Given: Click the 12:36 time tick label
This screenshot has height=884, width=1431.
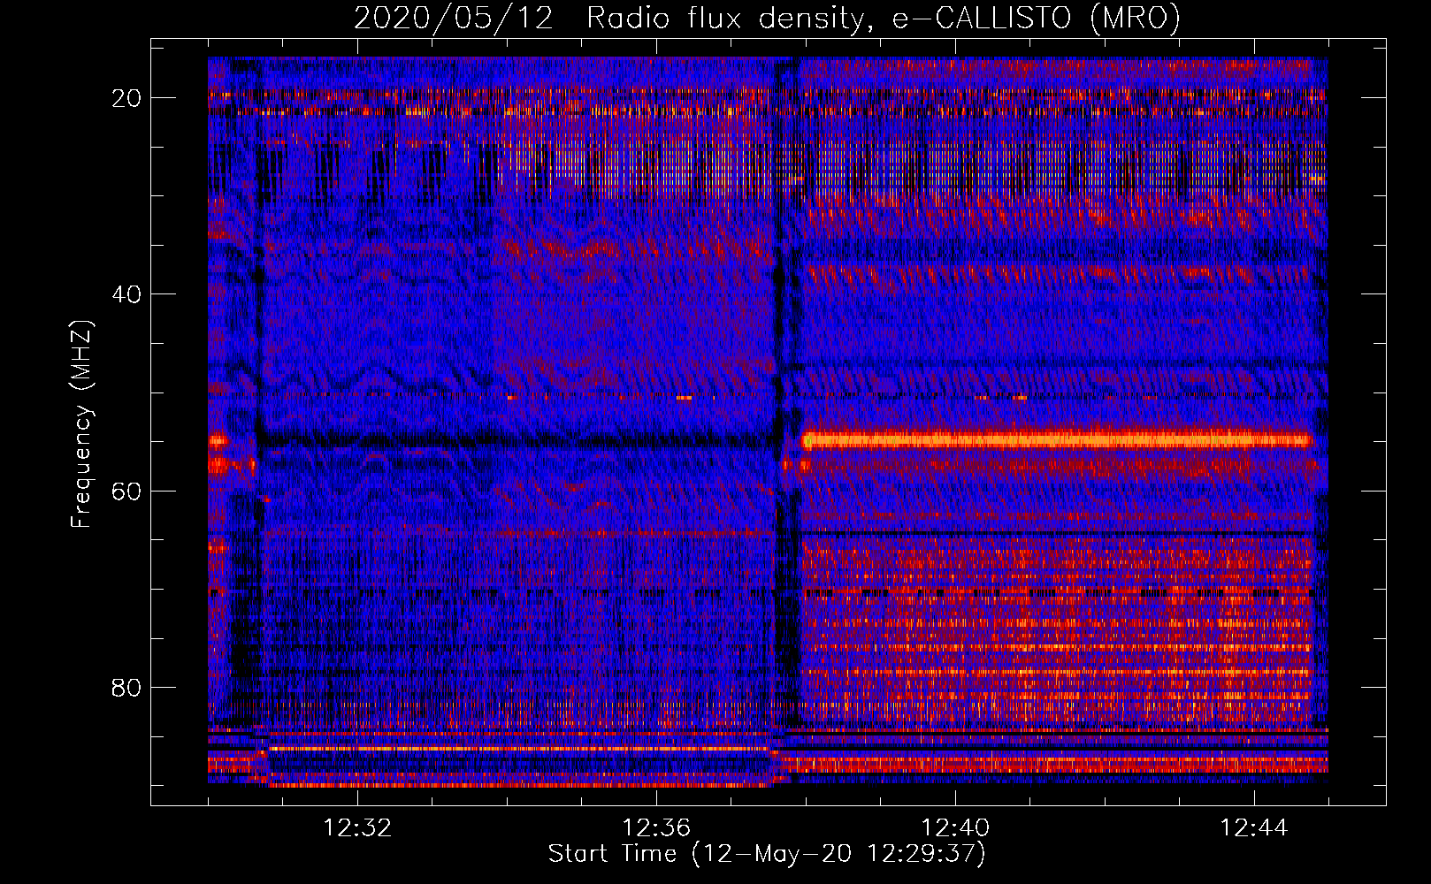Looking at the screenshot, I should pos(656,828).
